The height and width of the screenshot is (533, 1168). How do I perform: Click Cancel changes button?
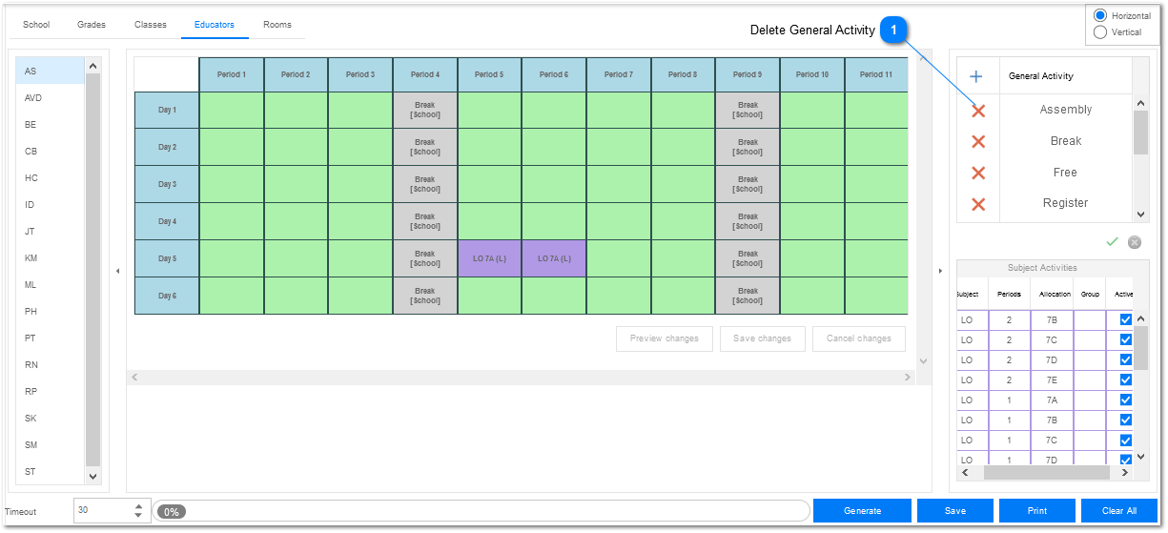[x=859, y=338]
